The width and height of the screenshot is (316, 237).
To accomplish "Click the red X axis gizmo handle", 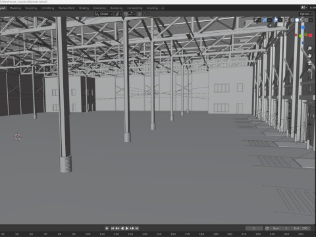I will (x=310, y=35).
